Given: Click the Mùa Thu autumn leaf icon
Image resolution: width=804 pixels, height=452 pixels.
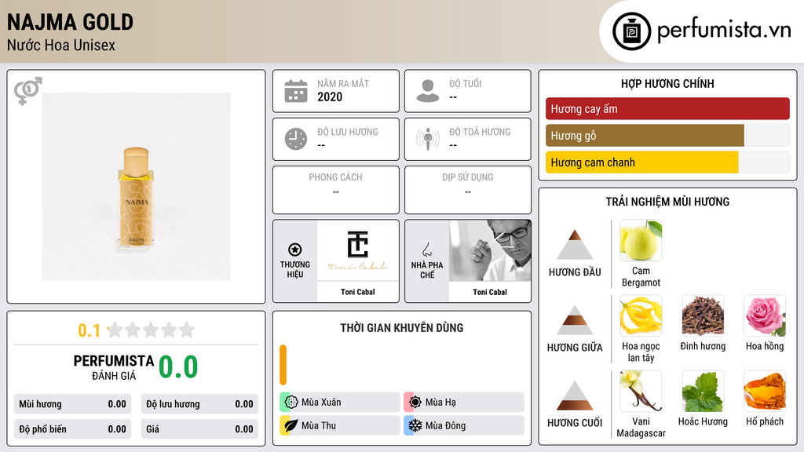Looking at the screenshot, I should [x=291, y=425].
